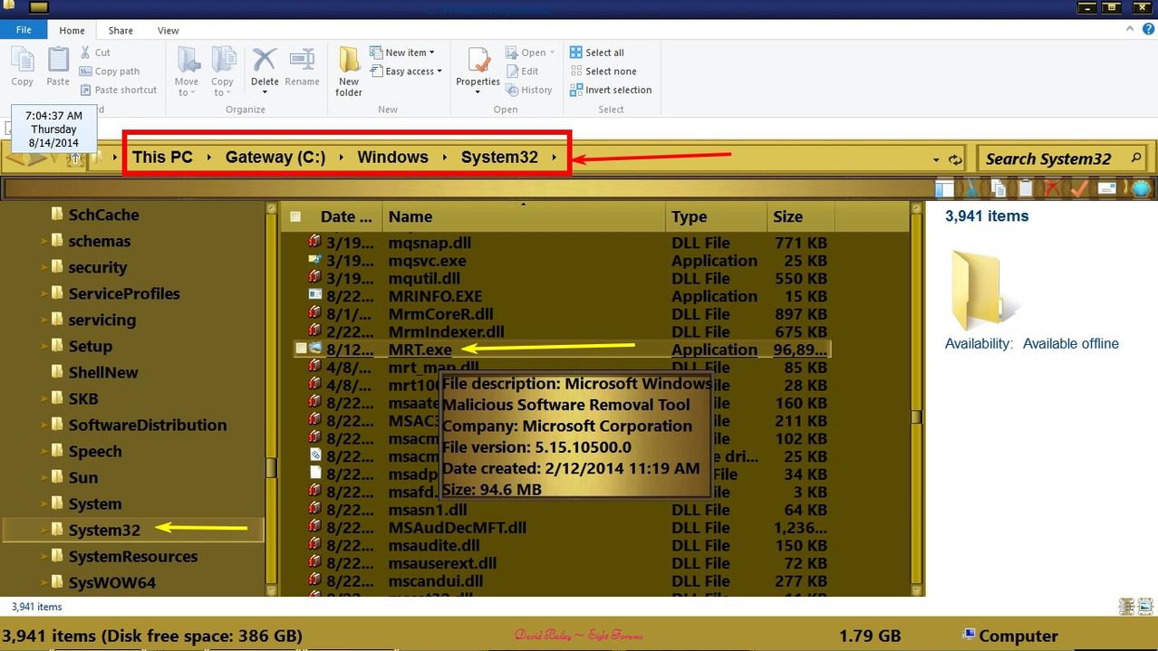Screen dimensions: 1158x651
Task: Expand the security folder node
Action: (45, 268)
